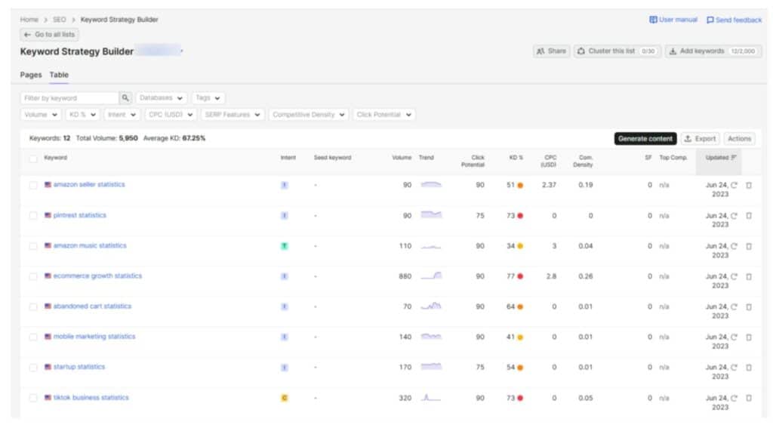Check the mobile marketing statistics row checkbox
The width and height of the screenshot is (773, 425).
pos(33,337)
